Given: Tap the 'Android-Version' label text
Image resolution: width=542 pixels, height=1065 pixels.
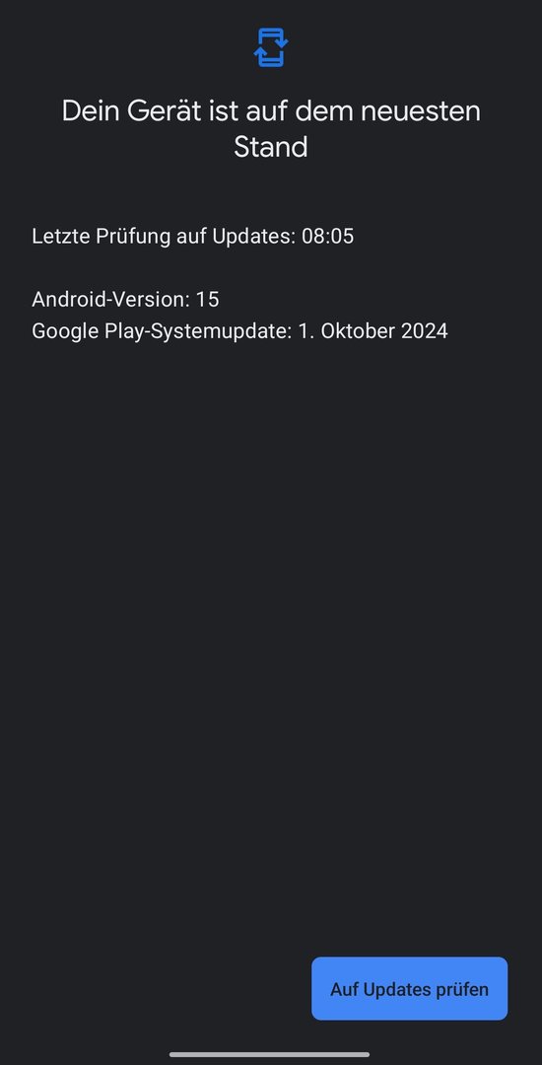Looking at the screenshot, I should coord(111,299).
